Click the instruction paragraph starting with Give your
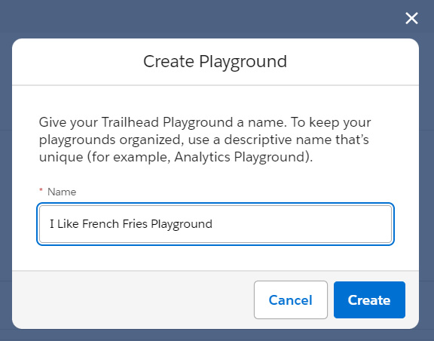 point(205,140)
